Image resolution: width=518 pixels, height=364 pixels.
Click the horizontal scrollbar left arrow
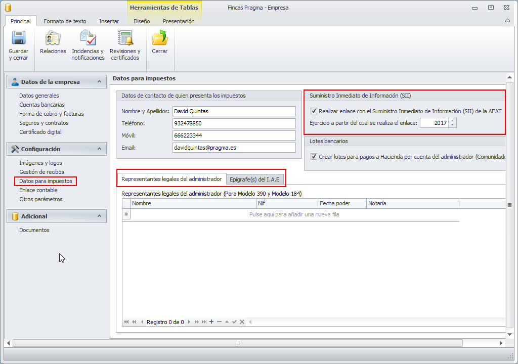[8, 343]
